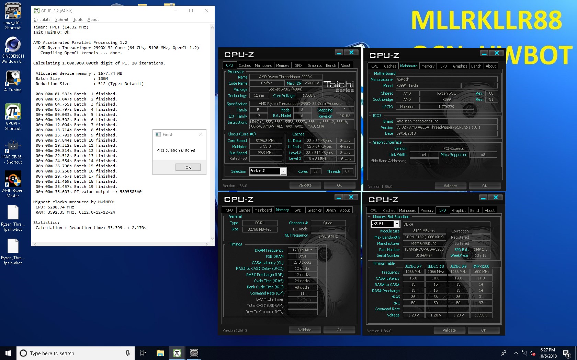The height and width of the screenshot is (360, 577).
Task: Switch to Bench tab in CPU window
Action: tap(331, 65)
